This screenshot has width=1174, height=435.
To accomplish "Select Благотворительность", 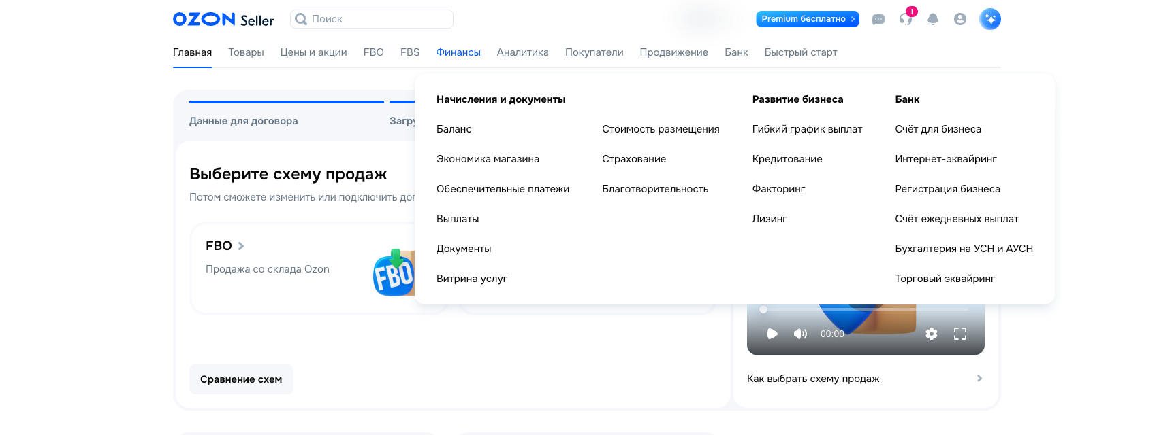I will (655, 189).
